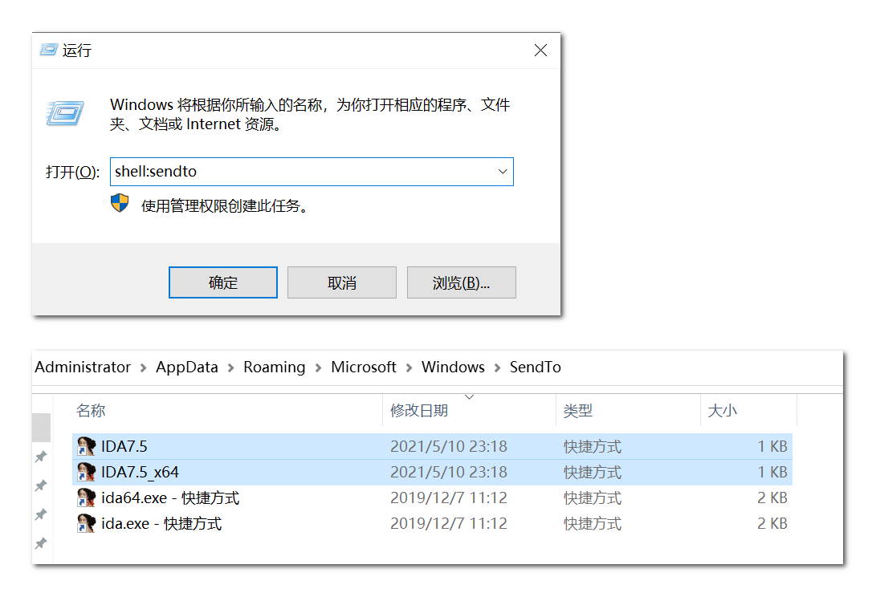Expand the Open combo box history
The height and width of the screenshot is (597, 876).
tap(503, 172)
